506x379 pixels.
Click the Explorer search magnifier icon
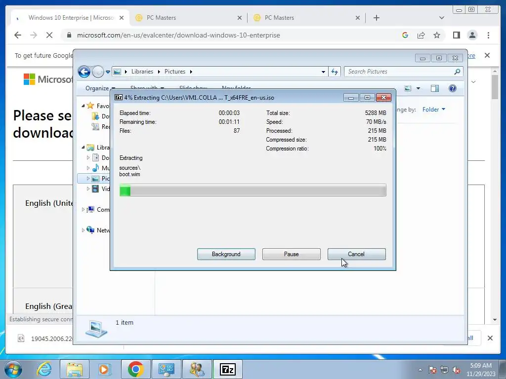tap(457, 72)
